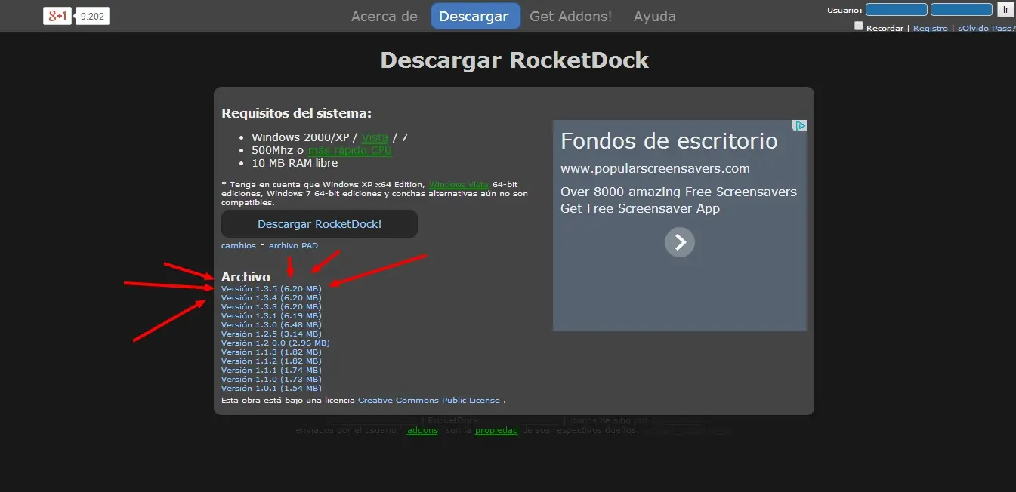The image size is (1016, 492).
Task: Click the ad's round arrow button
Action: pyautogui.click(x=680, y=242)
